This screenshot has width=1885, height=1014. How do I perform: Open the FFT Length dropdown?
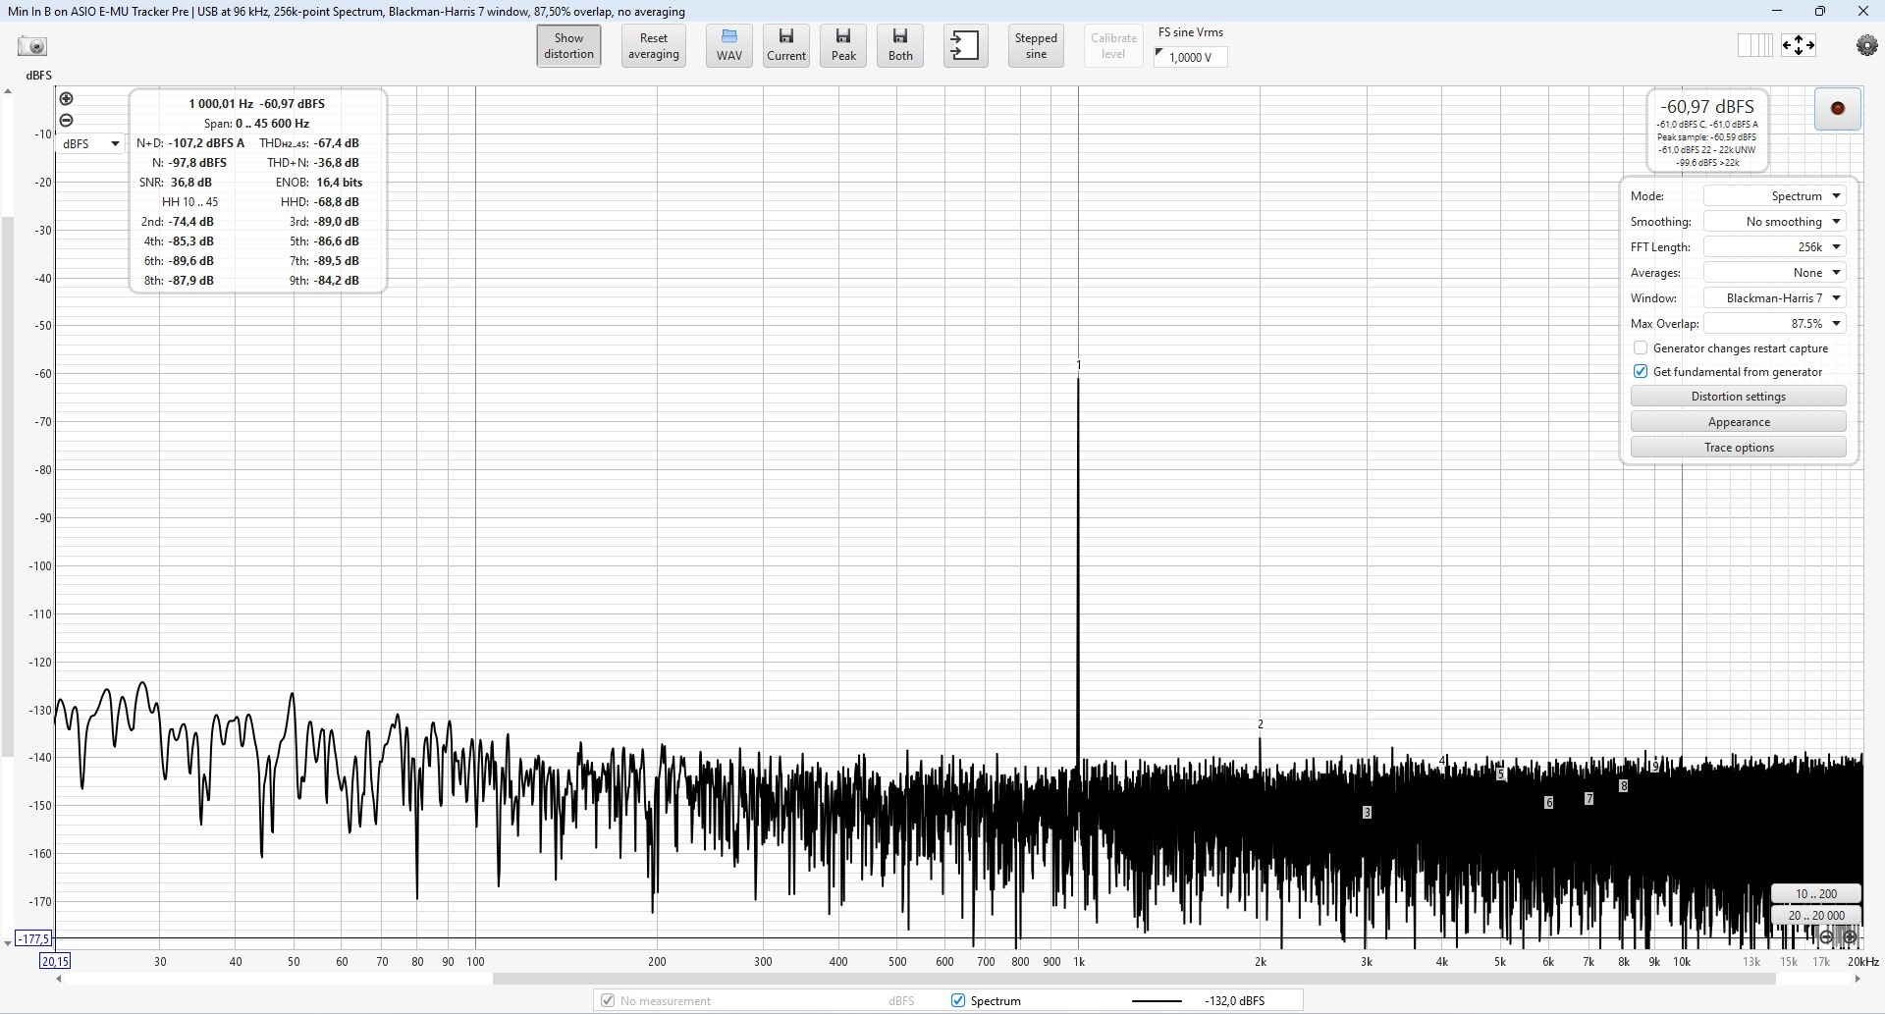(1775, 246)
